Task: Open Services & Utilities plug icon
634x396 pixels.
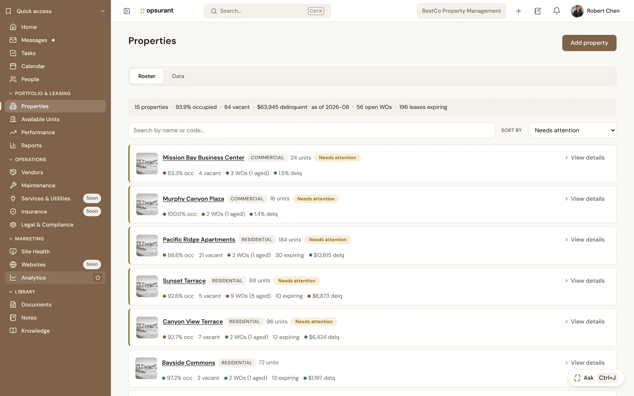Action: point(13,198)
